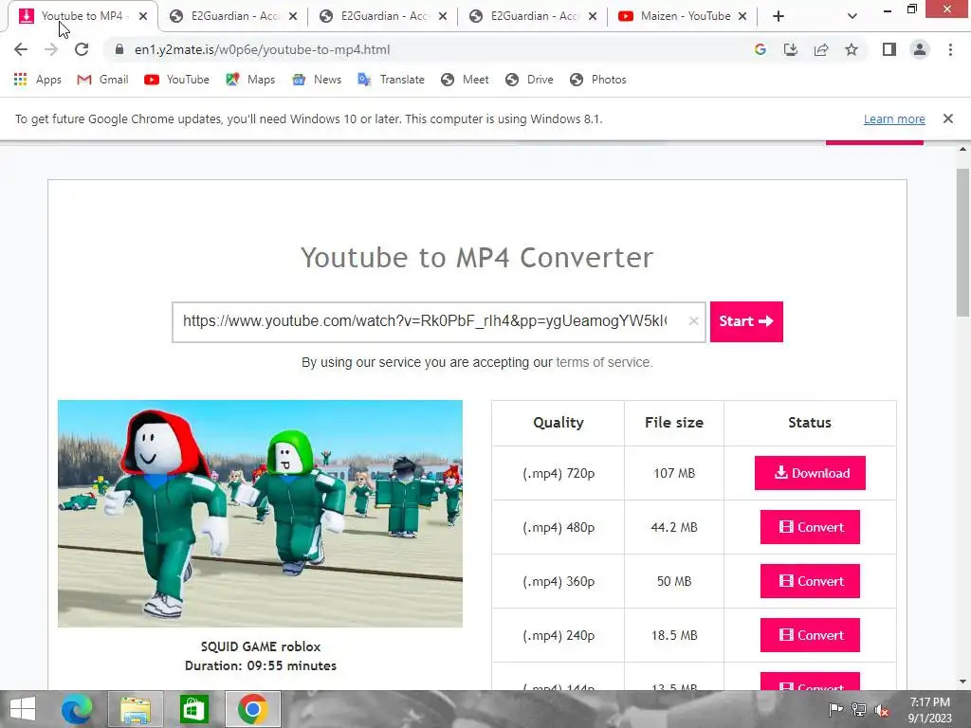Open Action Center flag tray icon
971x728 pixels.
(x=835, y=710)
